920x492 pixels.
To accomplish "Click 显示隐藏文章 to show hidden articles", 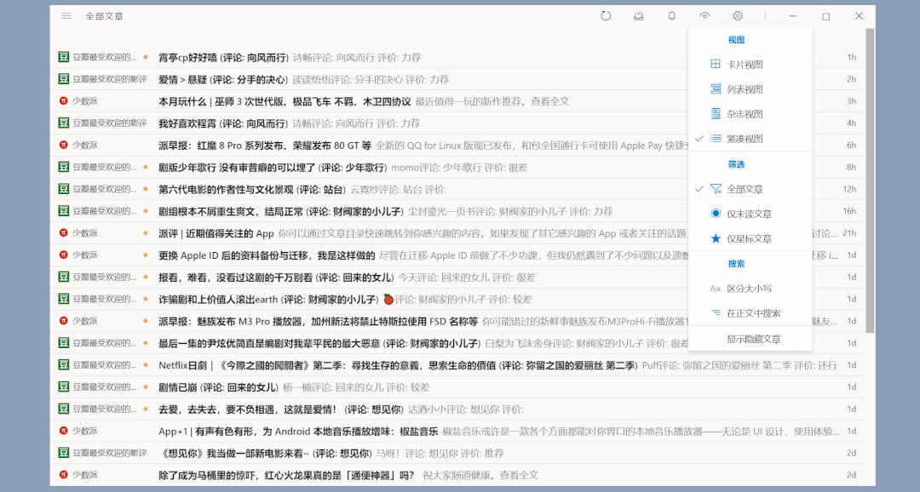I will pyautogui.click(x=750, y=338).
